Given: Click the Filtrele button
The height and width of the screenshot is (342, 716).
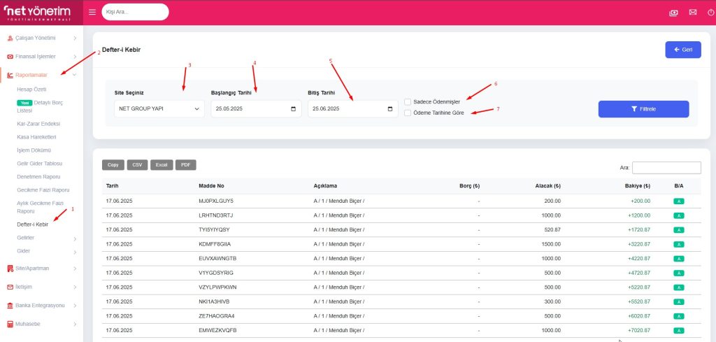Looking at the screenshot, I should pos(643,109).
